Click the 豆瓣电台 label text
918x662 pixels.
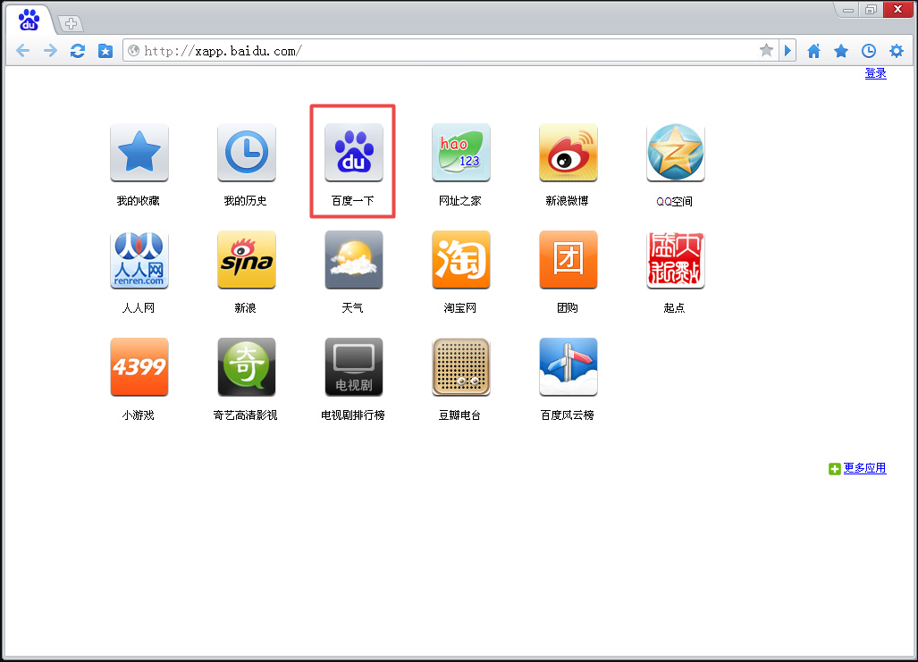click(459, 415)
